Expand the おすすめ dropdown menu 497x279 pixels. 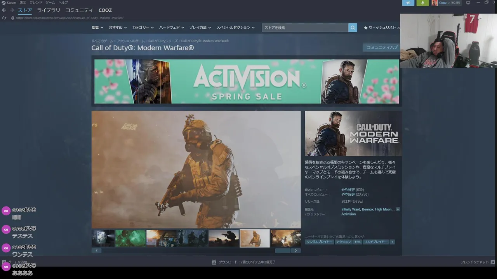click(118, 28)
